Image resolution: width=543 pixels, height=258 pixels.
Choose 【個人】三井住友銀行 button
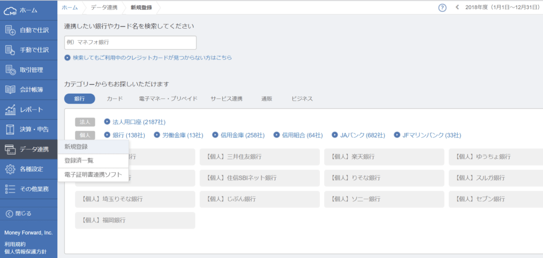click(260, 157)
